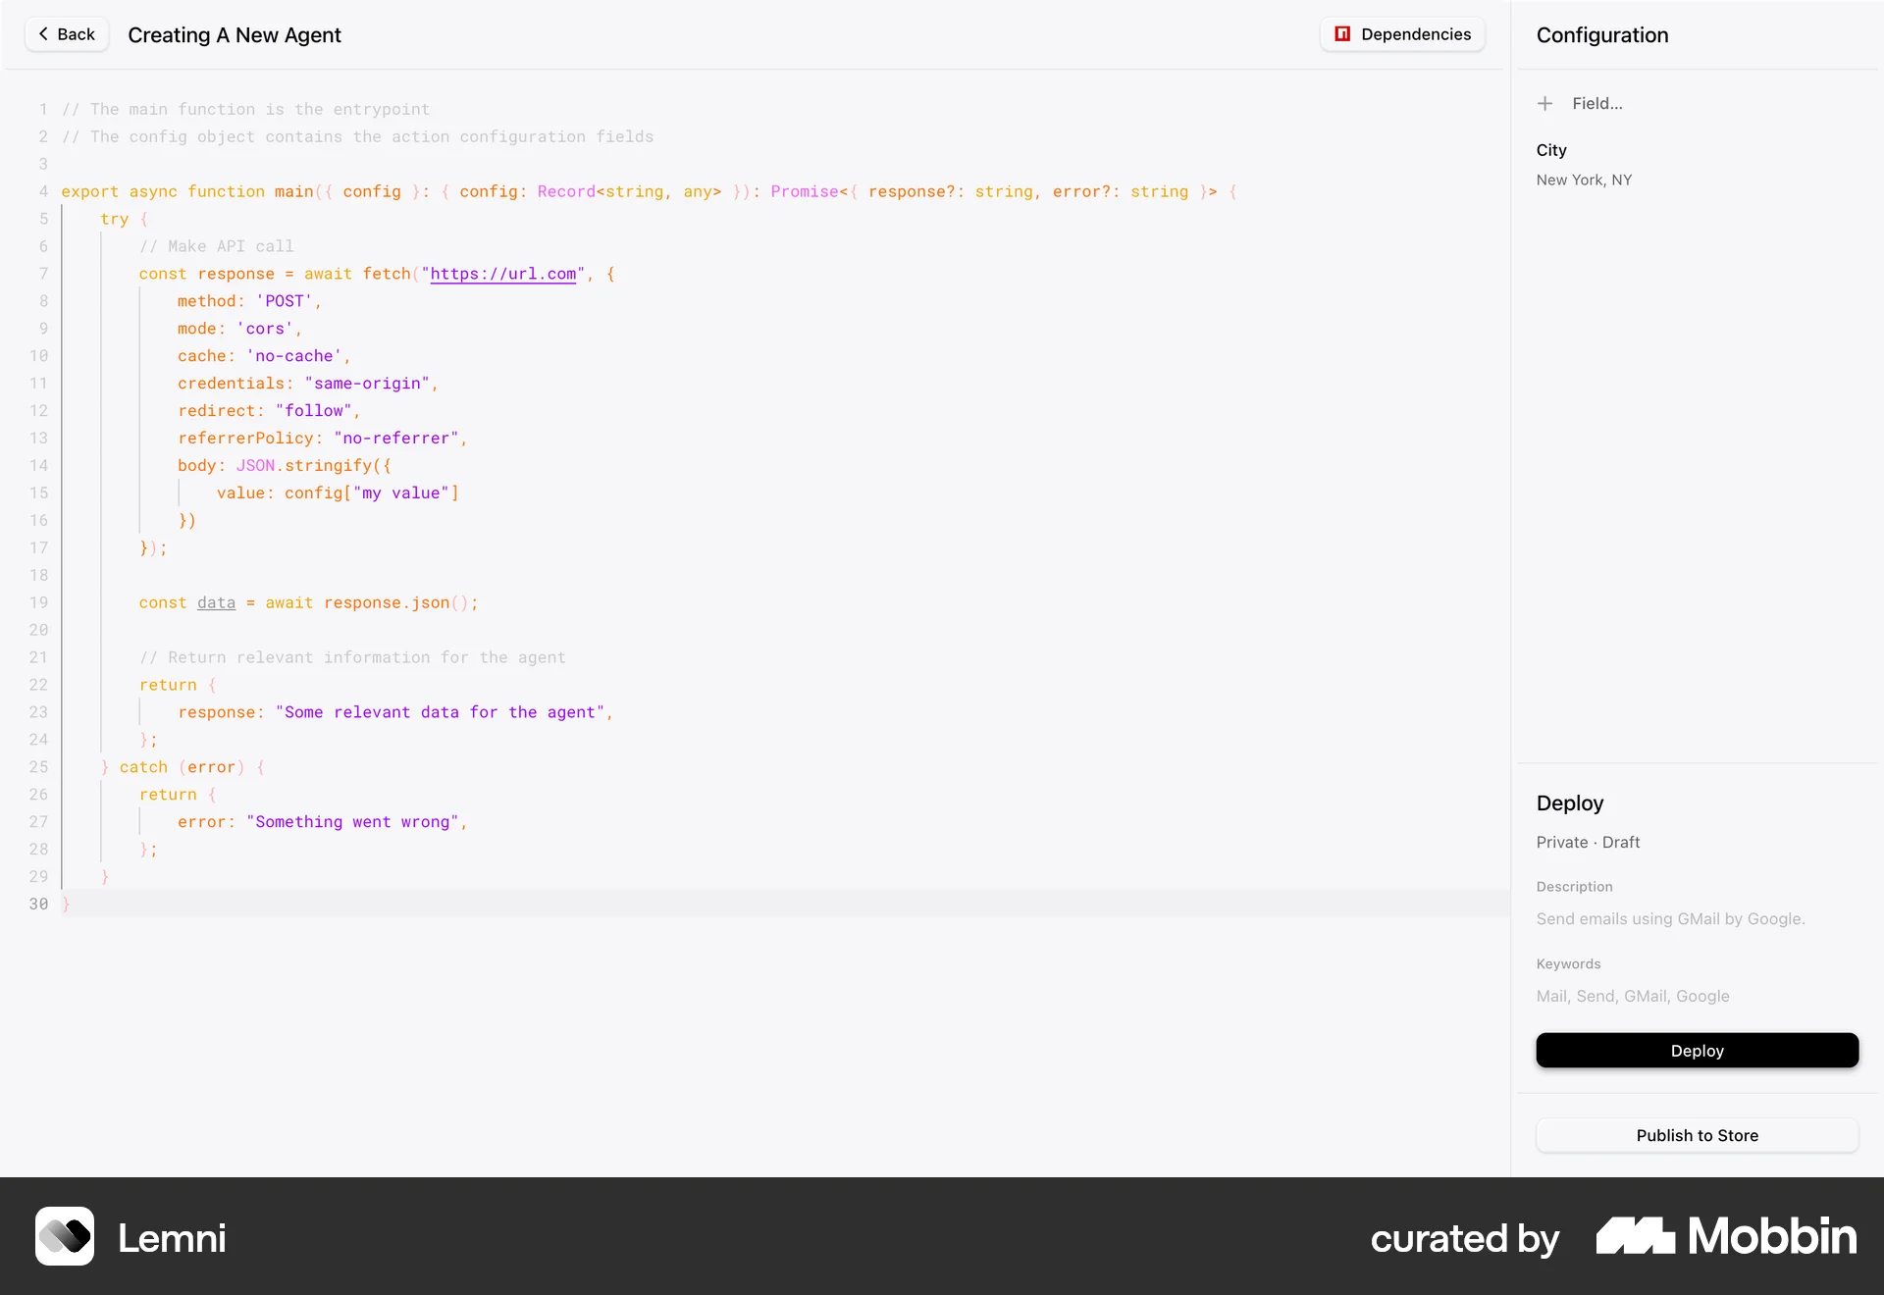This screenshot has width=1884, height=1295.
Task: Click the Dependencies red package icon
Action: (x=1341, y=33)
